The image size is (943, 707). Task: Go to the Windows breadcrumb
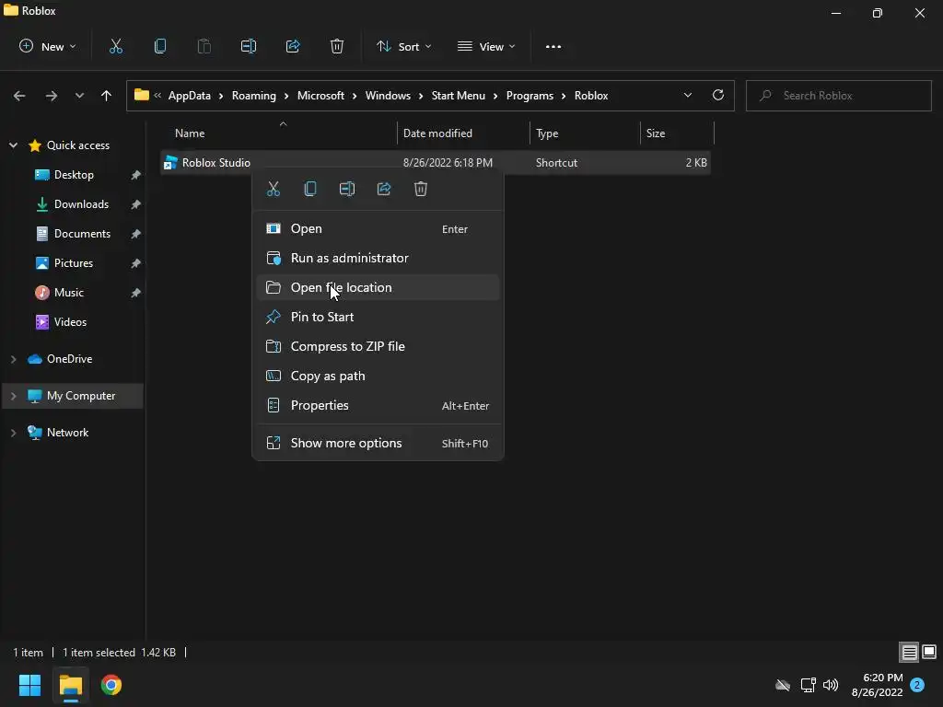[x=388, y=96]
